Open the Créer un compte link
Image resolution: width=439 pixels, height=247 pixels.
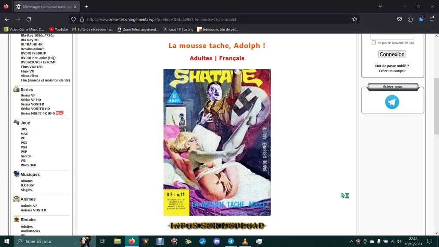[x=392, y=71]
